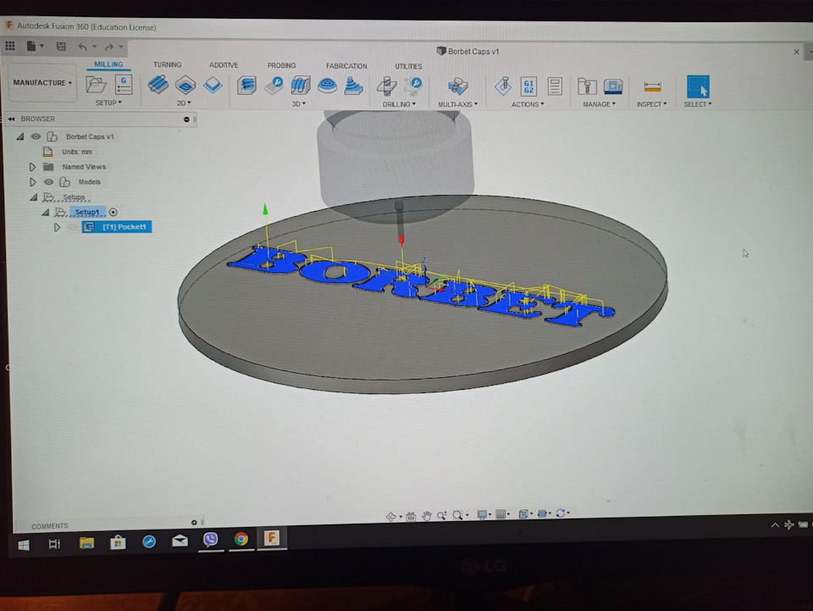The image size is (813, 611).
Task: Switch to the TURNING tab
Action: pos(167,65)
